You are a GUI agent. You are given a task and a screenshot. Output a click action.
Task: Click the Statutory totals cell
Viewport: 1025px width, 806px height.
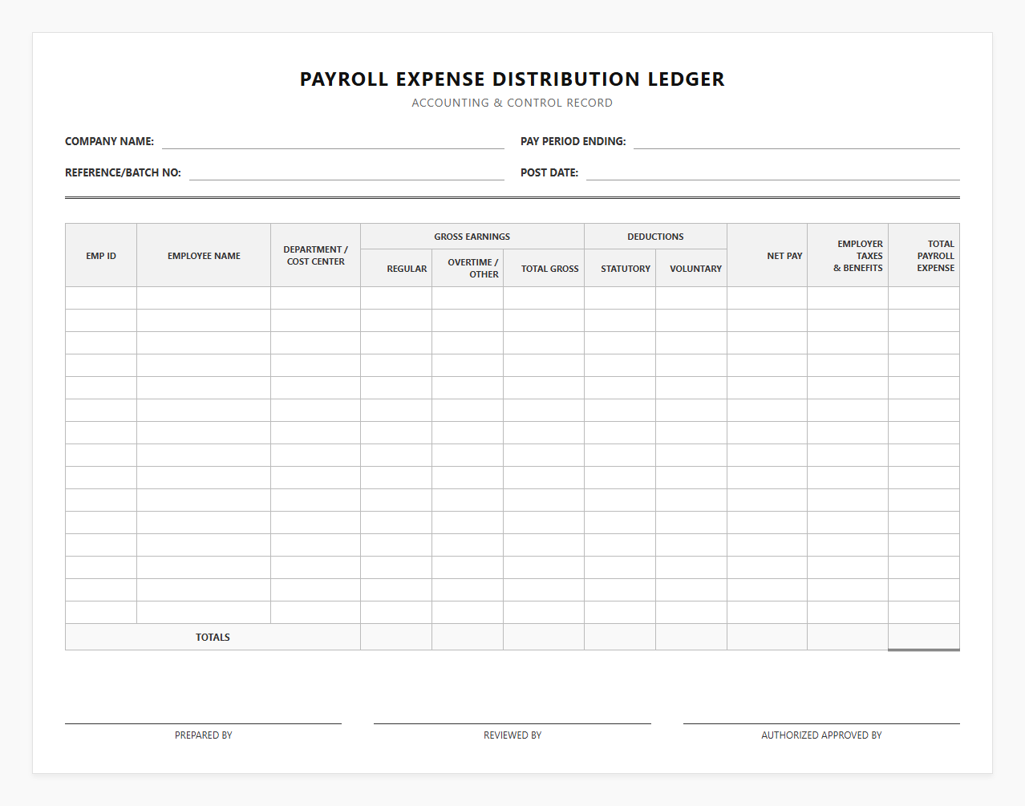click(x=620, y=637)
